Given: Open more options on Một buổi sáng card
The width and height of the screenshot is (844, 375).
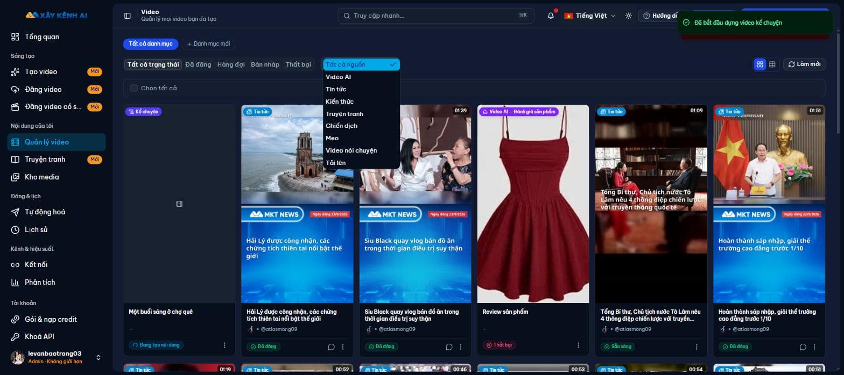Looking at the screenshot, I should click(224, 345).
